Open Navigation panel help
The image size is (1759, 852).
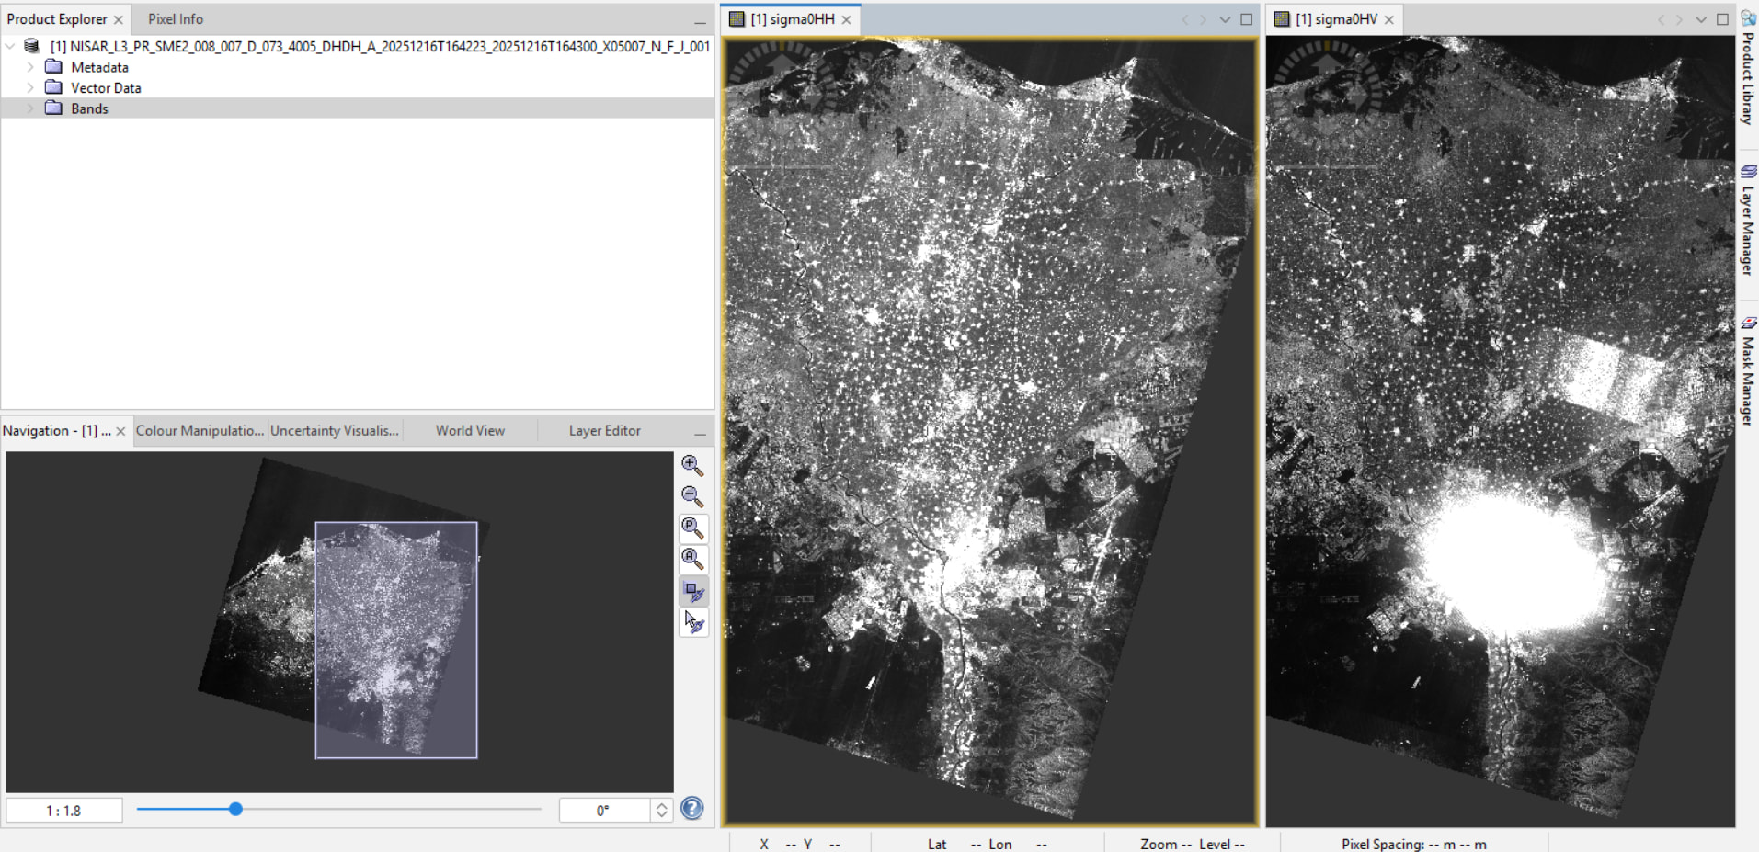click(x=692, y=809)
